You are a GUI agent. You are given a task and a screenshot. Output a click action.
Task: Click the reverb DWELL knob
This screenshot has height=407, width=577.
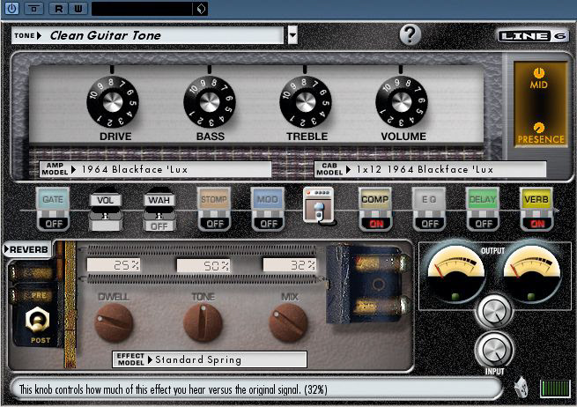(x=114, y=323)
